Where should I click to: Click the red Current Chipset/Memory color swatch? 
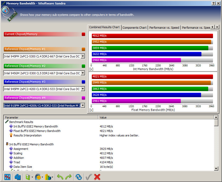pyautogui.click(x=83, y=34)
